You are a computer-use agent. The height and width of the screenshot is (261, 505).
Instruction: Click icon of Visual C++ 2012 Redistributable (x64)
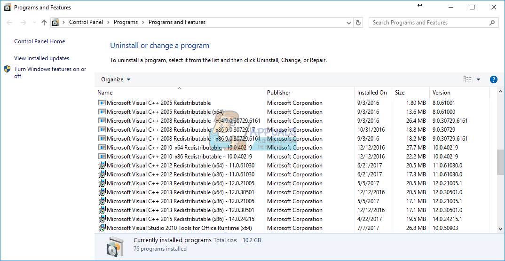102,166
